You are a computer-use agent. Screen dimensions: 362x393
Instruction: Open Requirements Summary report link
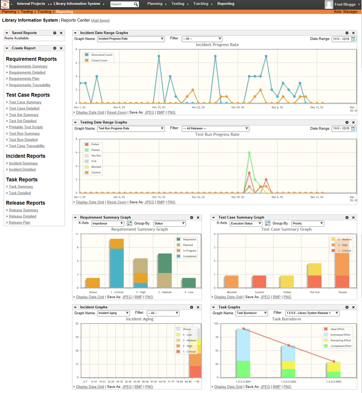point(28,67)
